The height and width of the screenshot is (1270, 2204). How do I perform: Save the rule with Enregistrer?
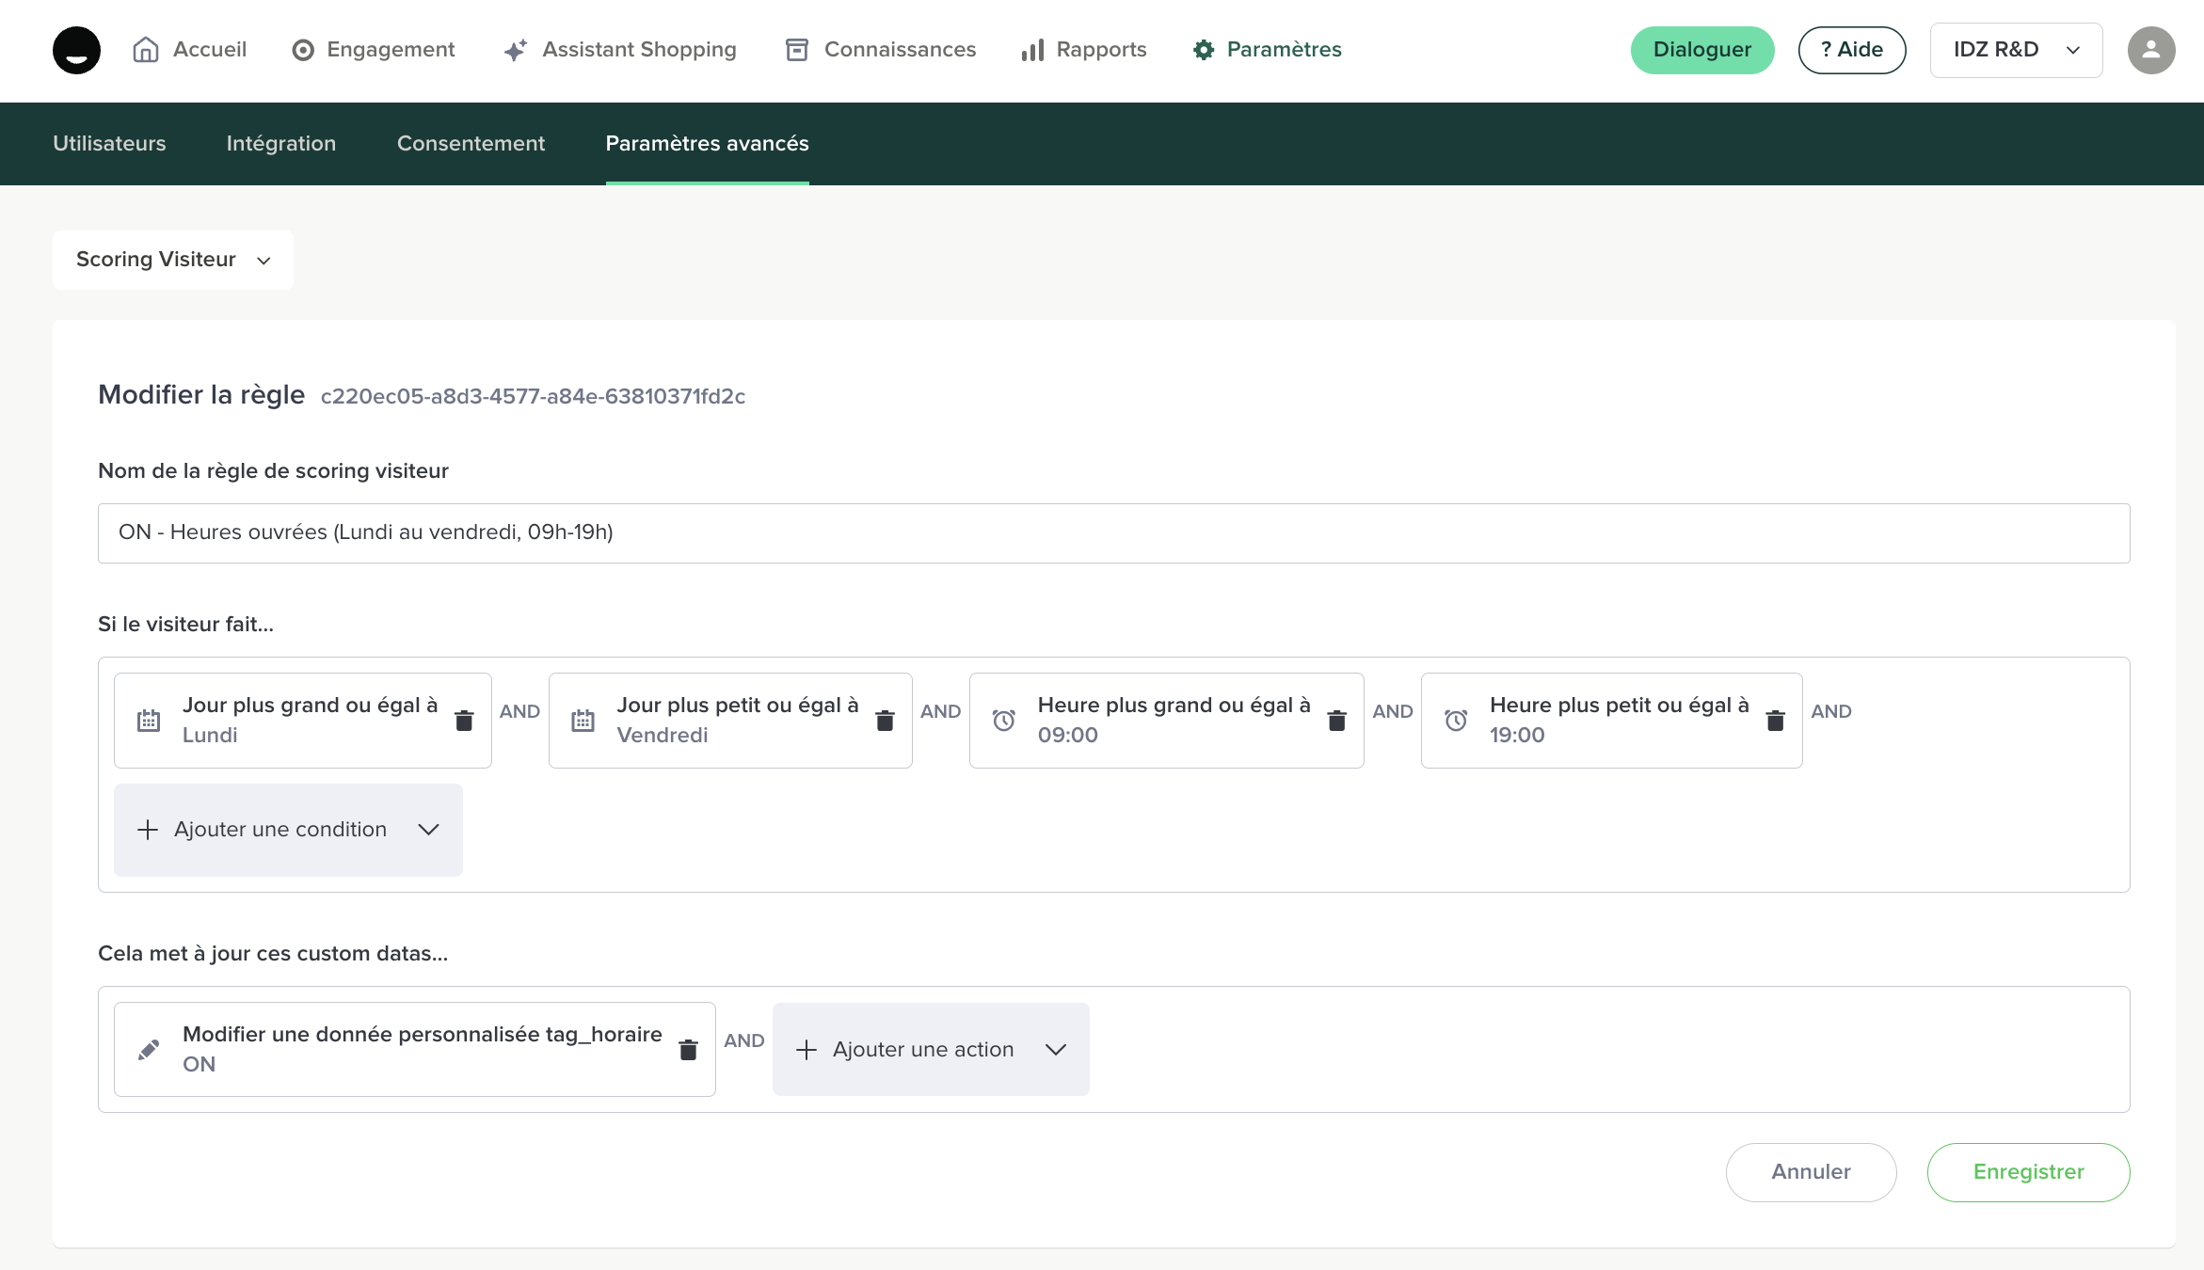click(x=2028, y=1172)
